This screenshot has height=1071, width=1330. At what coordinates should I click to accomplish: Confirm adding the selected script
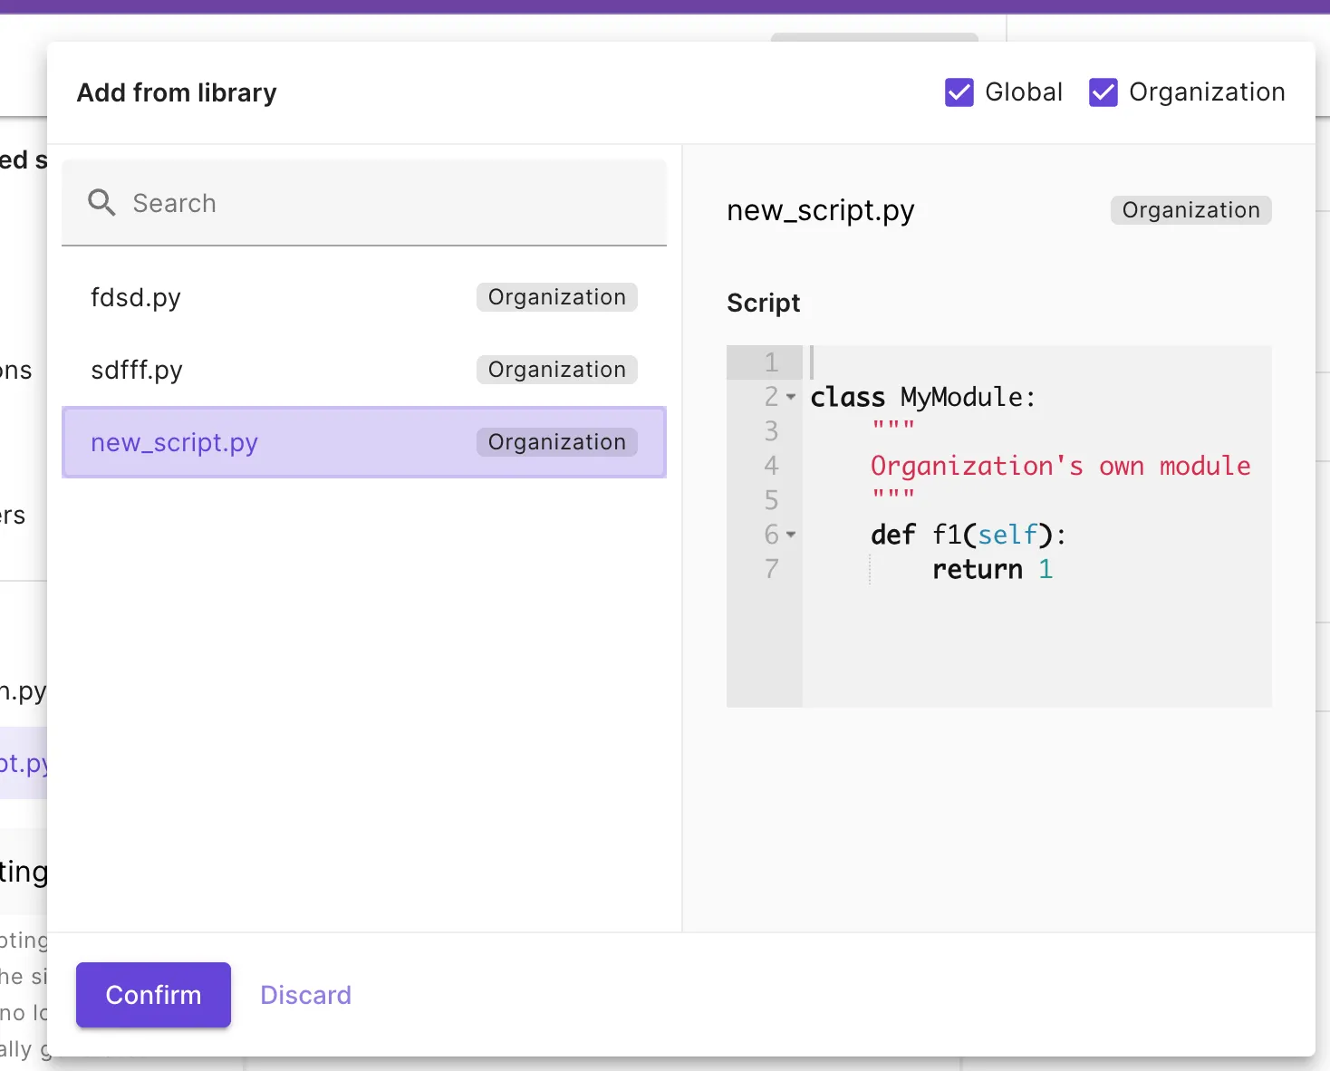153,995
